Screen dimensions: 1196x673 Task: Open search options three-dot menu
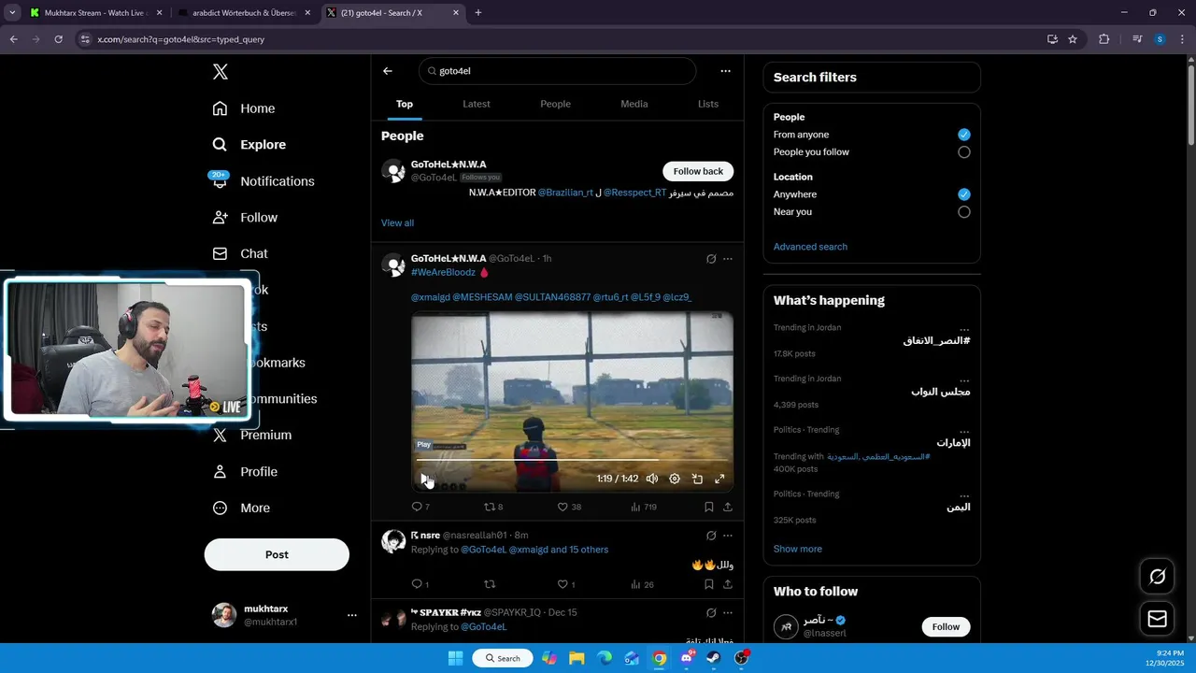point(725,71)
